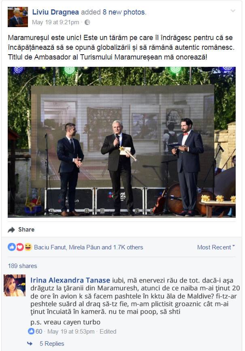Viewport: 245px width, 351px height.
Task: Click the public globe privacy icon
Action: 87,22
